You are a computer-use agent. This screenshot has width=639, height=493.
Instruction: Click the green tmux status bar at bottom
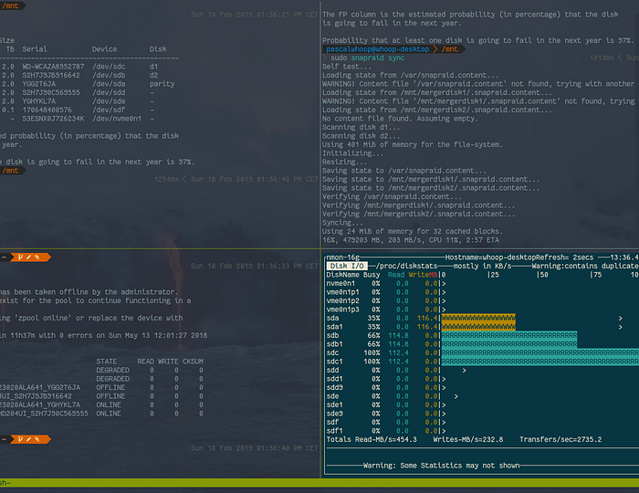tap(319, 483)
